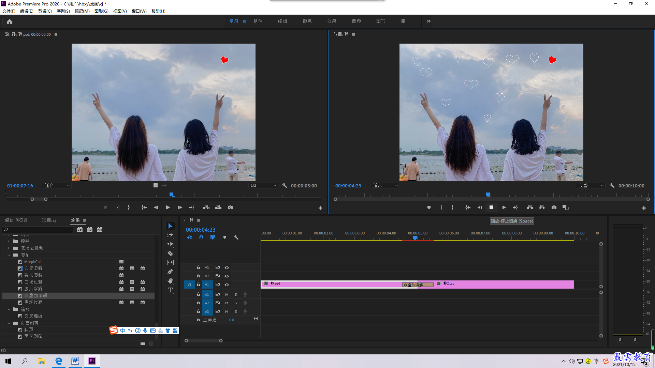Click Lift button in Program monitor
Viewport: 655px width, 368px height.
coord(530,208)
